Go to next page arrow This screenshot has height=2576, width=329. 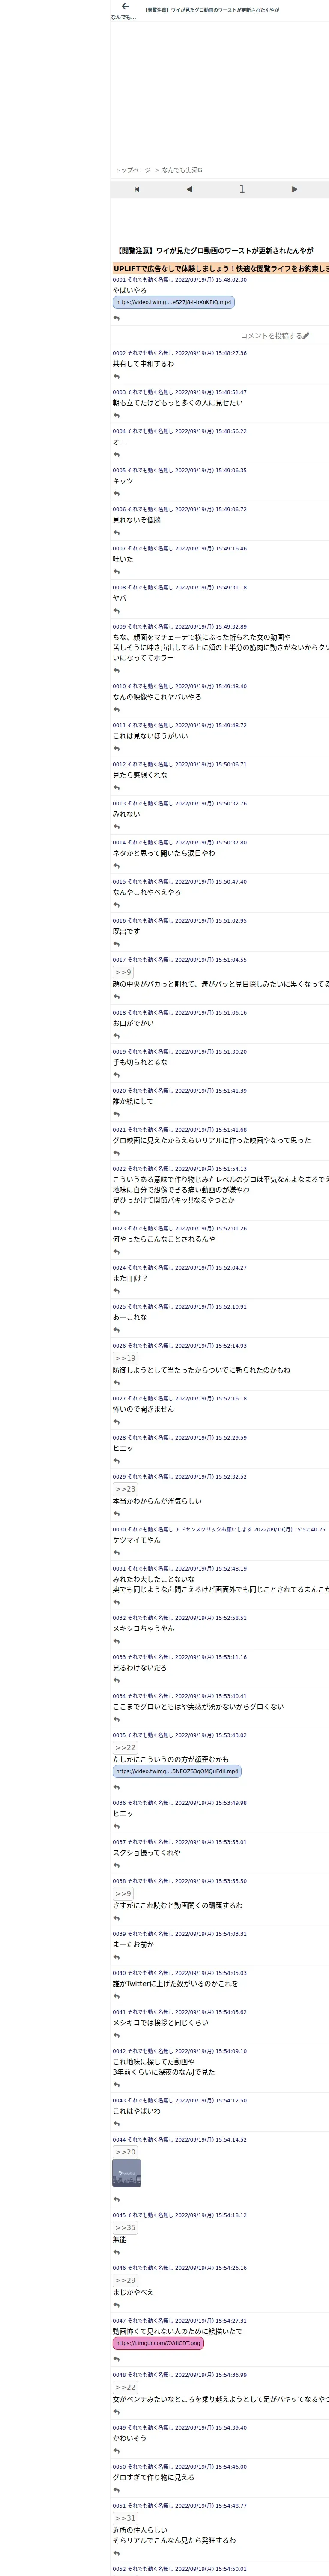pos(294,189)
